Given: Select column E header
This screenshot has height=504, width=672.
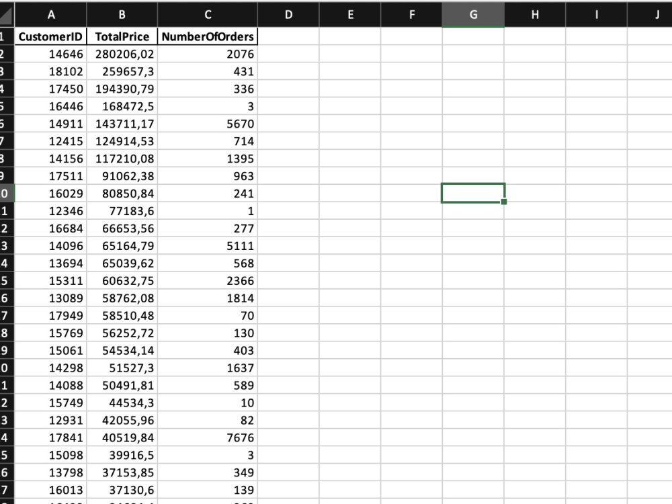Looking at the screenshot, I should pos(350,15).
